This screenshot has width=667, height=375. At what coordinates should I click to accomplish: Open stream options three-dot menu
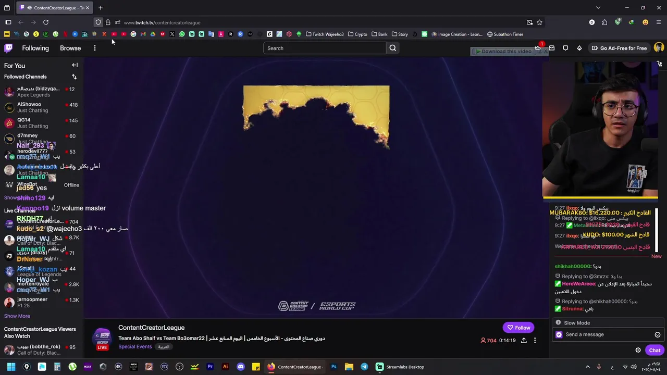point(535,340)
